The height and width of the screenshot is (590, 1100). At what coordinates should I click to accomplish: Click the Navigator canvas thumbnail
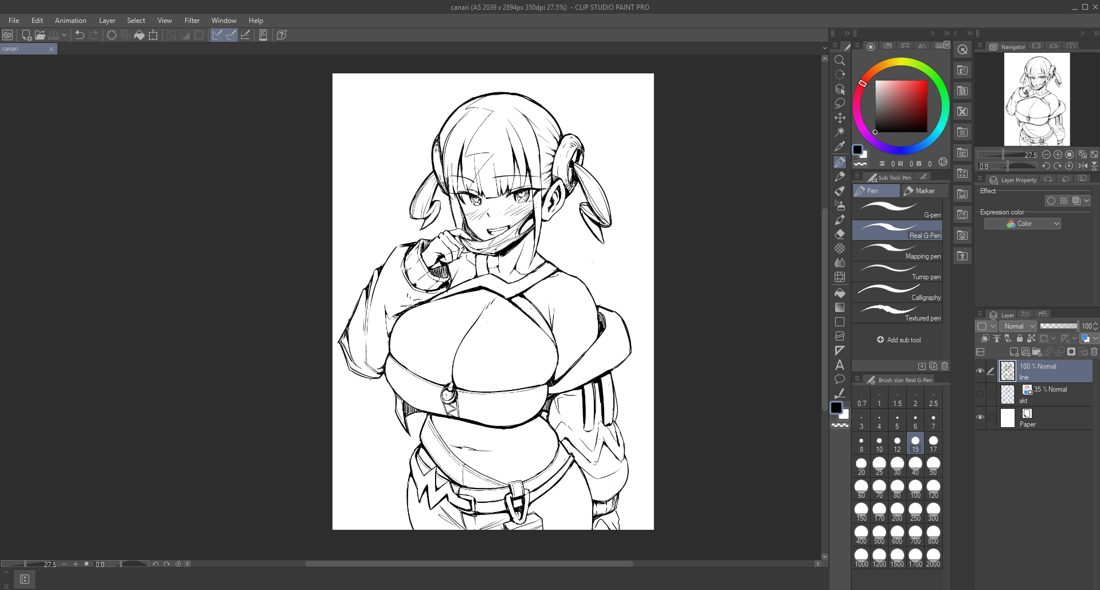point(1037,99)
